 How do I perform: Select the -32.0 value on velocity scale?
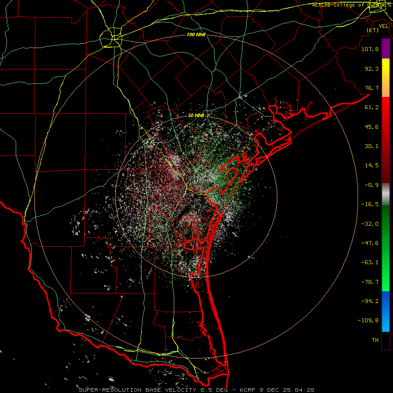click(370, 224)
